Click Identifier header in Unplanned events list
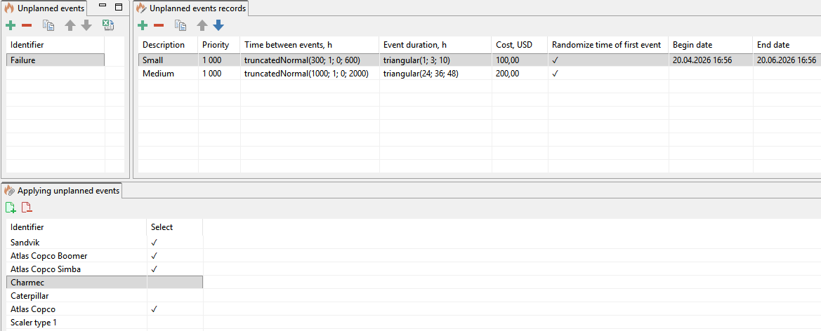 [x=55, y=45]
